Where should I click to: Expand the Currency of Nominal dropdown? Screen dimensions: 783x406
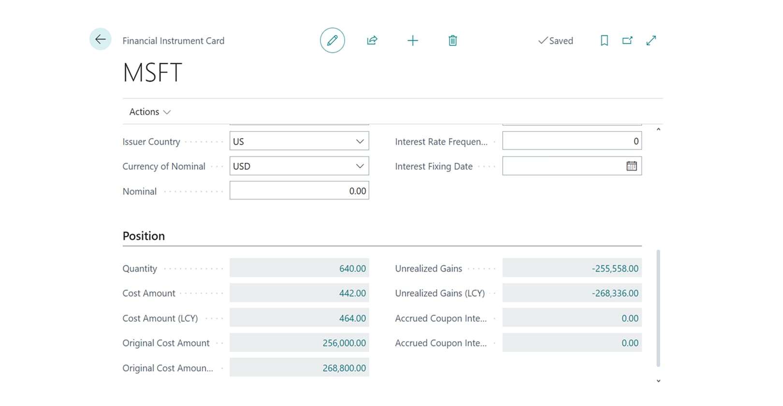pyautogui.click(x=360, y=166)
